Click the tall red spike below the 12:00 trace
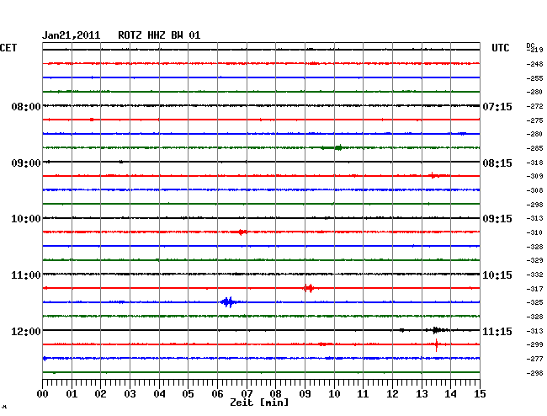 coord(437,344)
